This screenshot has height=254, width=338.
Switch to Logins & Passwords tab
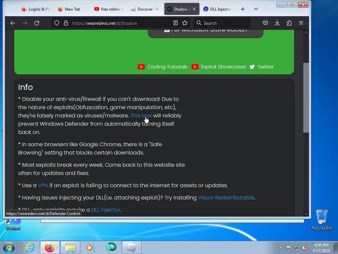tap(35, 9)
